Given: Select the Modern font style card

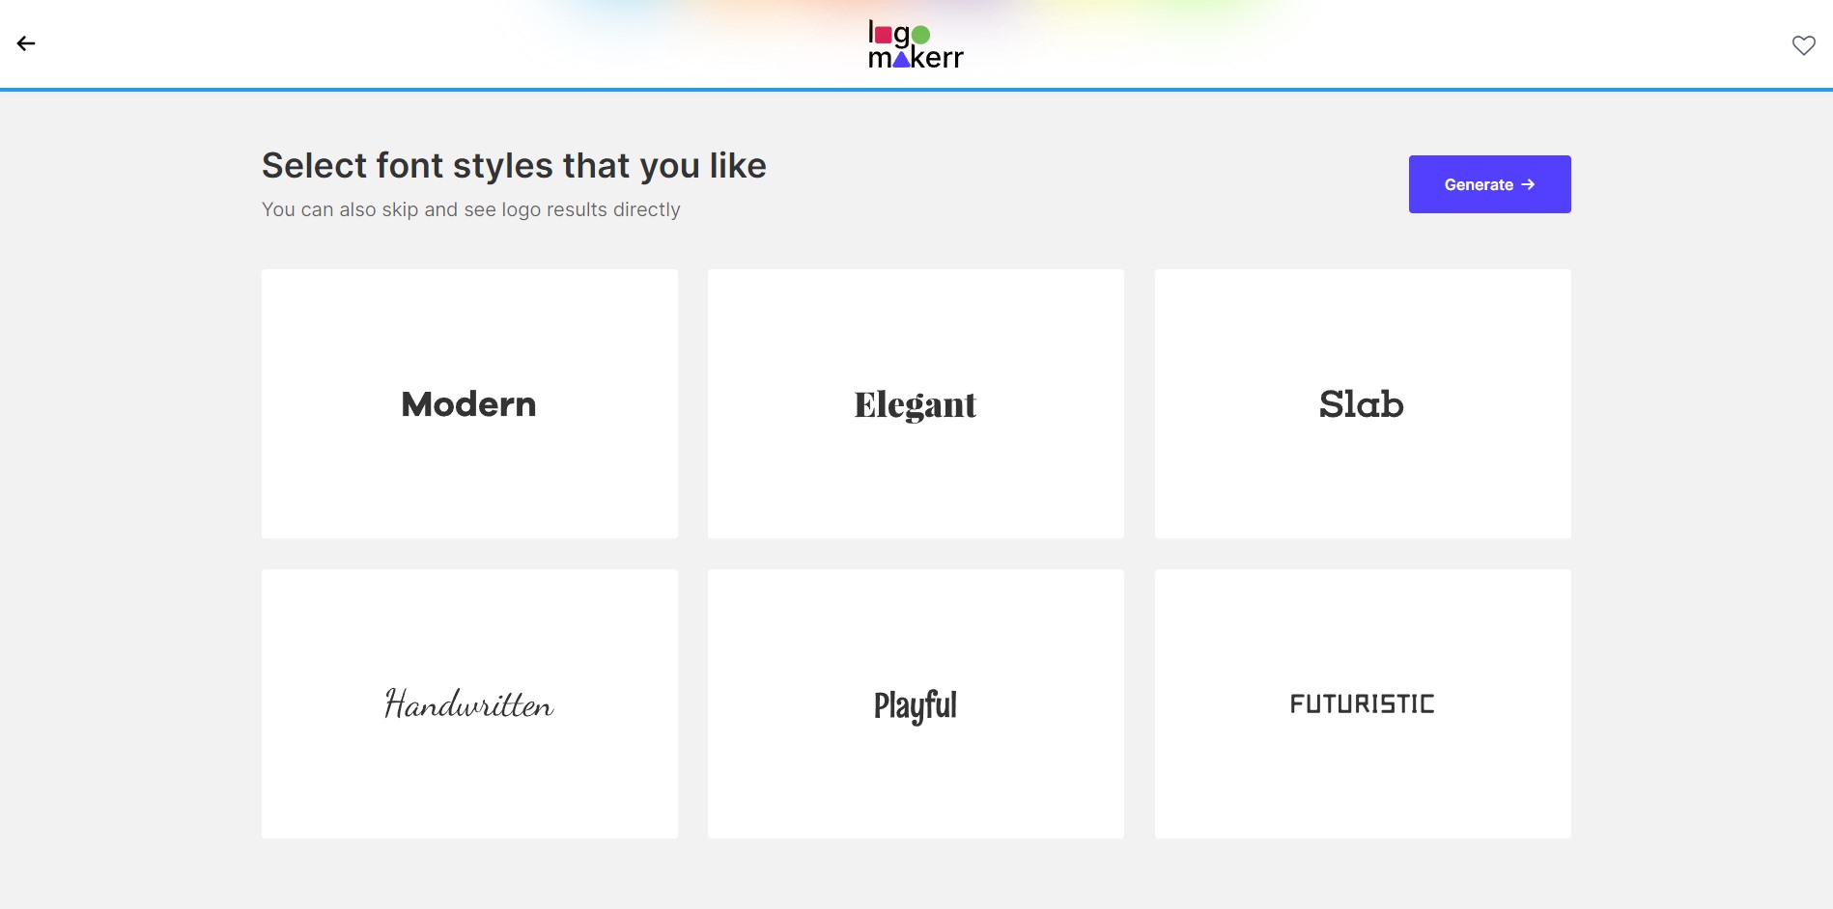Looking at the screenshot, I should click(x=469, y=403).
